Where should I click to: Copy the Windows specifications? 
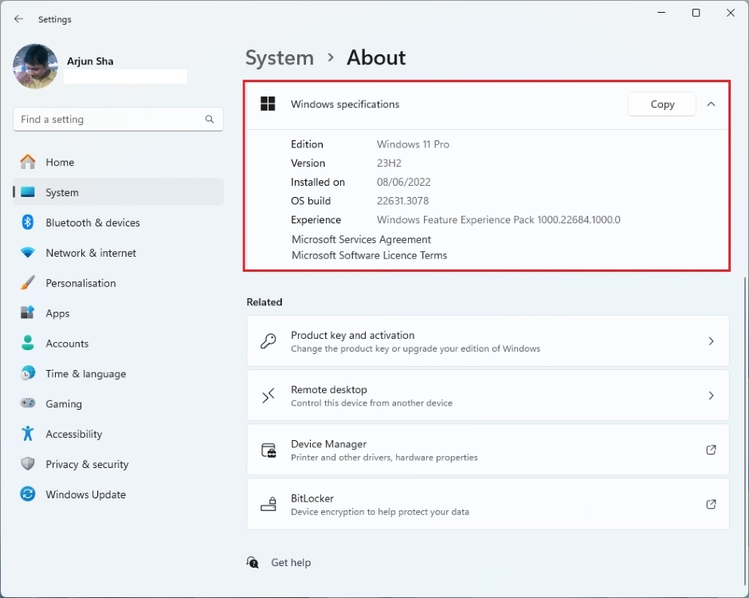661,104
